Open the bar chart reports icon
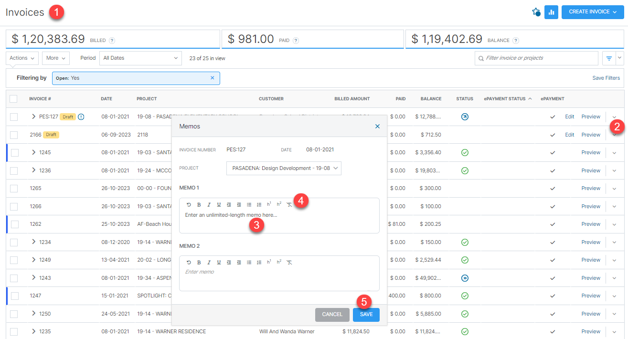This screenshot has height=339, width=628. [x=552, y=12]
